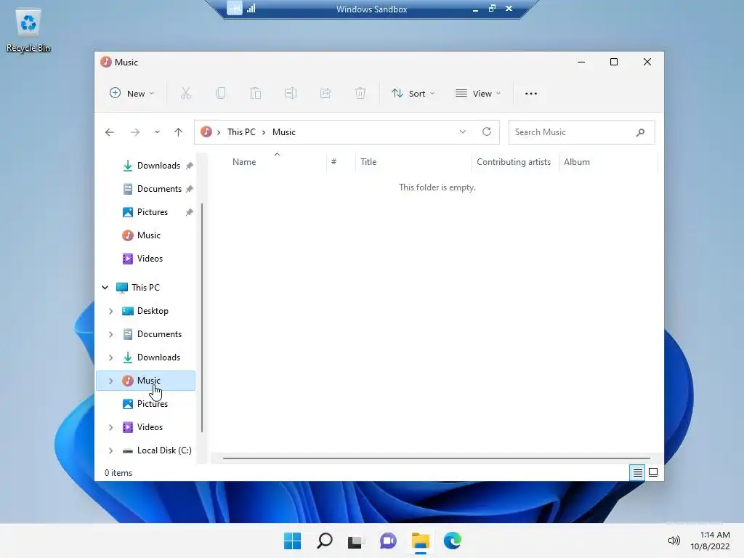Click the search magnifier icon
This screenshot has width=744, height=558.
(641, 132)
